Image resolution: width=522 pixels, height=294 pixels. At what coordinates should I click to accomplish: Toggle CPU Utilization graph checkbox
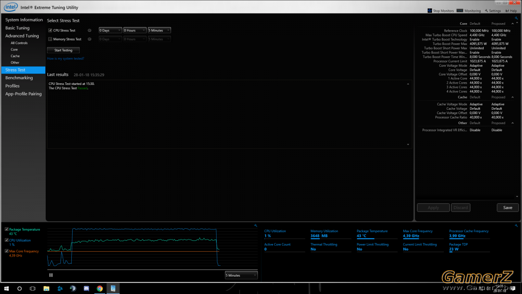[7, 240]
